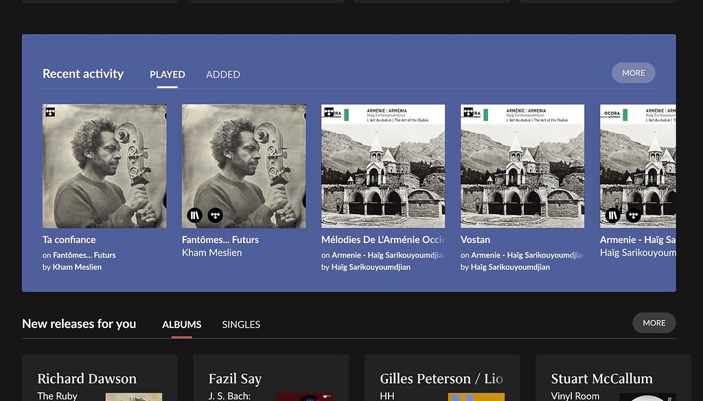Click MORE in the Recent activity section
Viewport: 703px width, 401px height.
point(633,72)
